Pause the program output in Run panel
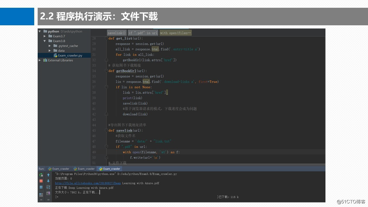Image resolution: width=368 pixels, height=207 pixels. click(41, 187)
